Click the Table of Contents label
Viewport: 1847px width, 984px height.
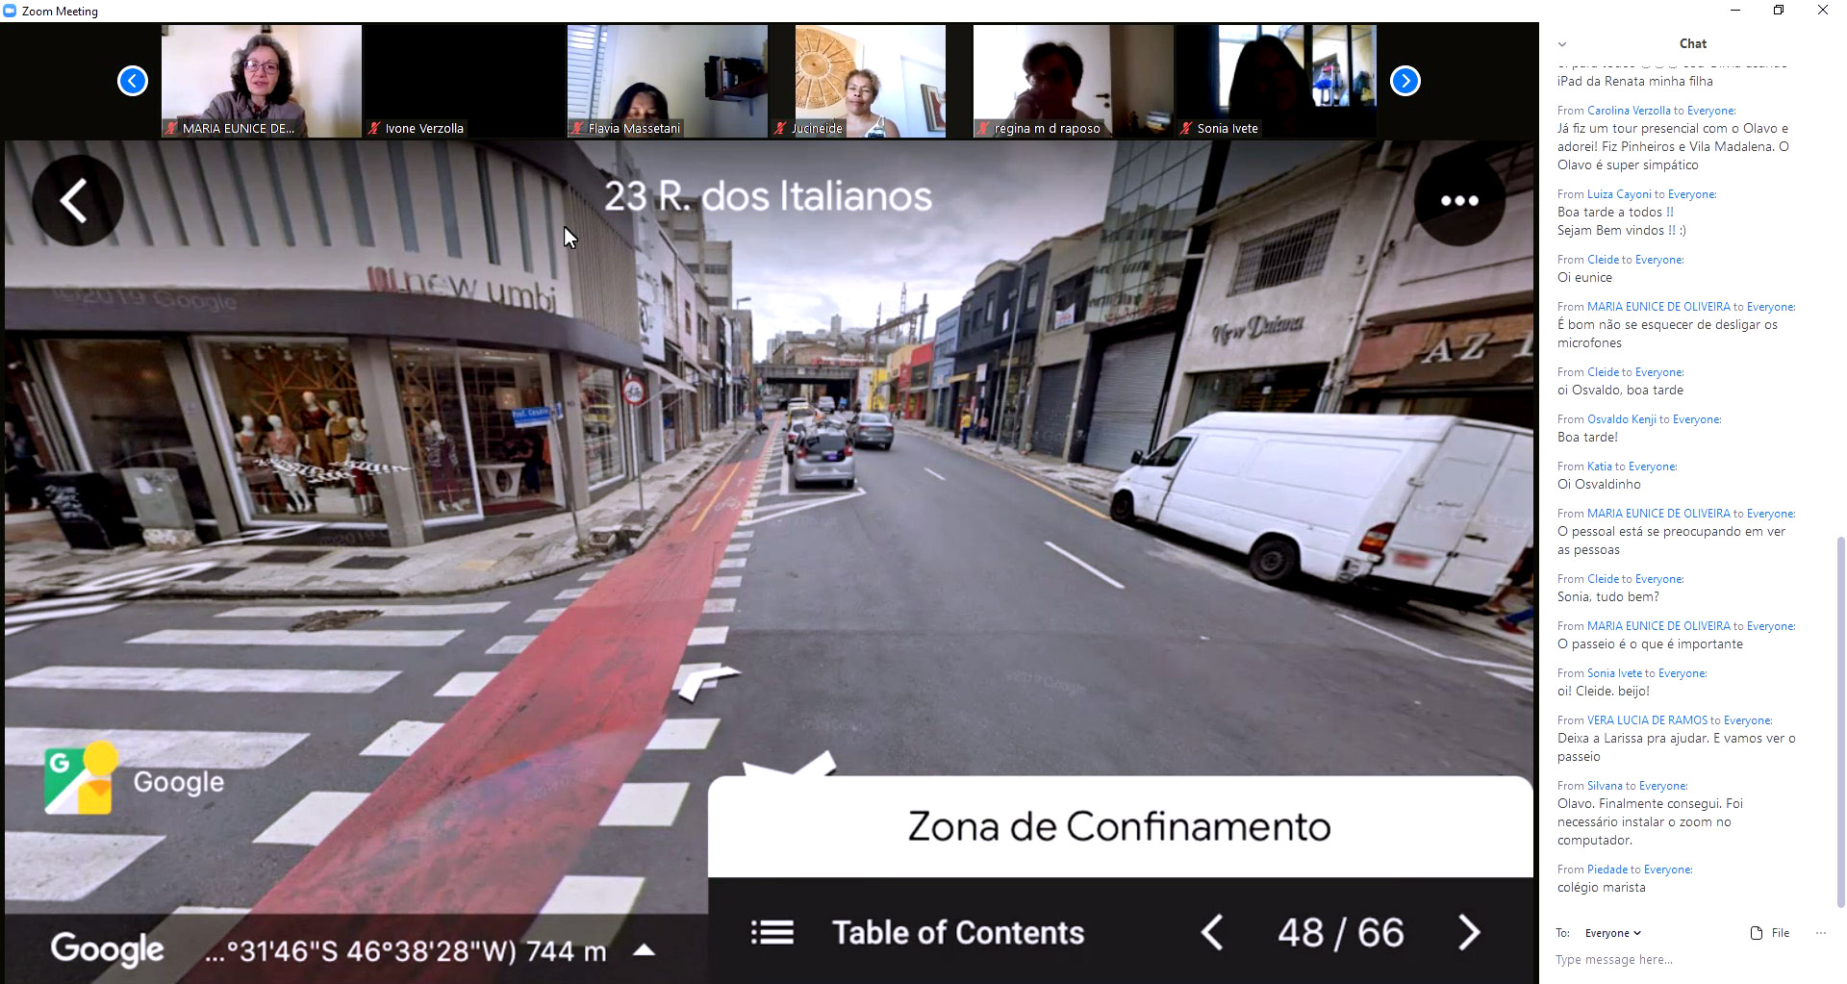tap(957, 932)
